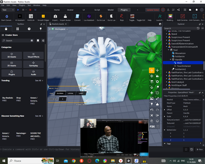Switch Toolbox to the recent clock tab
This screenshot has width=205, height=164.
pos(29,29)
